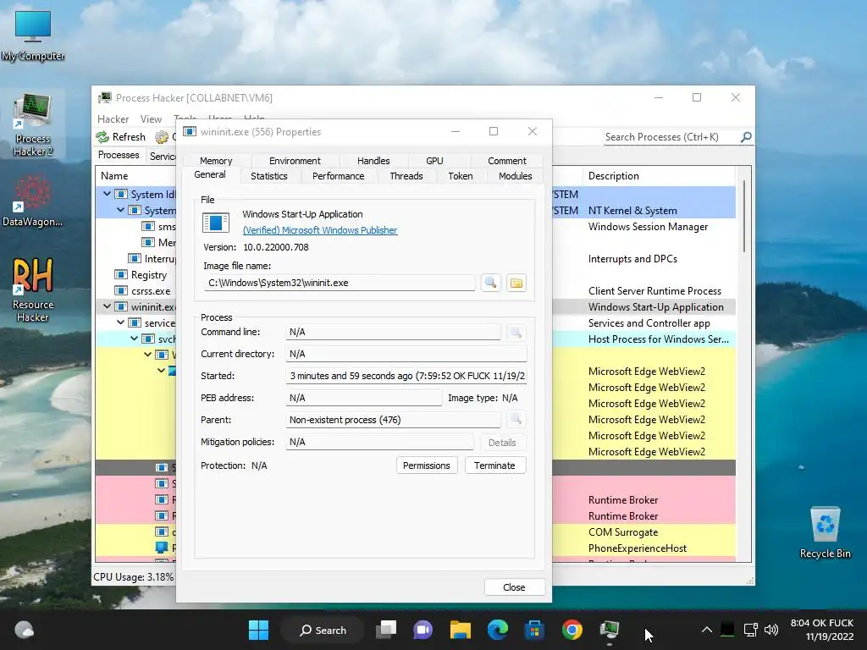Open the View menu

tap(151, 118)
